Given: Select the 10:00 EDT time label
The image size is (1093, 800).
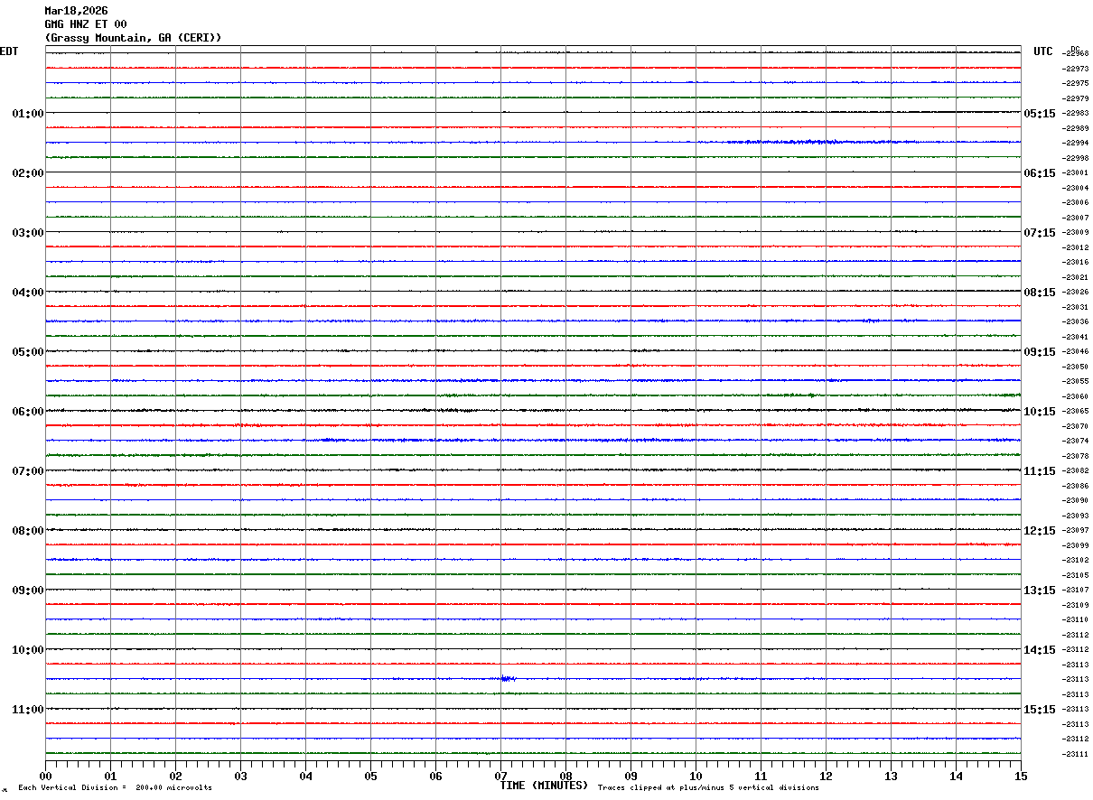Looking at the screenshot, I should point(28,650).
